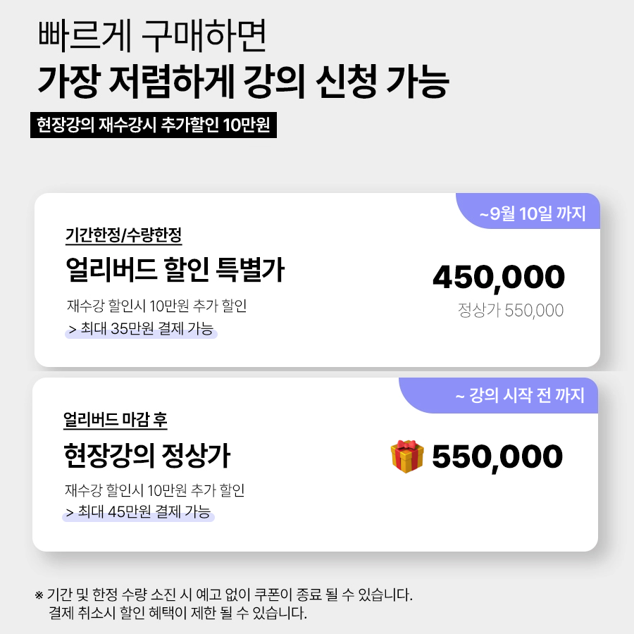Click the 가장 저렴하게 강의 신청 가능 headline
Screen dimensions: 634x634
[244, 81]
